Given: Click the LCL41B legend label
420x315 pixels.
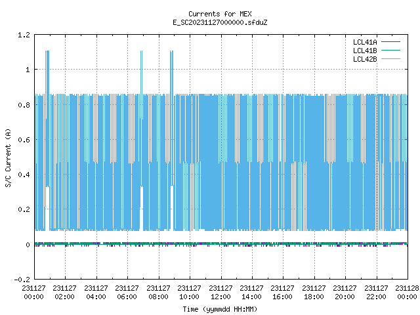Looking at the screenshot, I should click(365, 51).
